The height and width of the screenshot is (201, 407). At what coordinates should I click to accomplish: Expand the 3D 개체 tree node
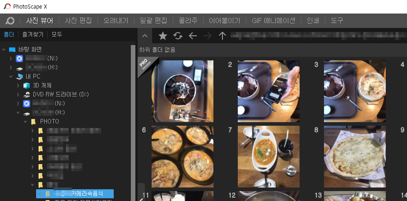(x=18, y=85)
